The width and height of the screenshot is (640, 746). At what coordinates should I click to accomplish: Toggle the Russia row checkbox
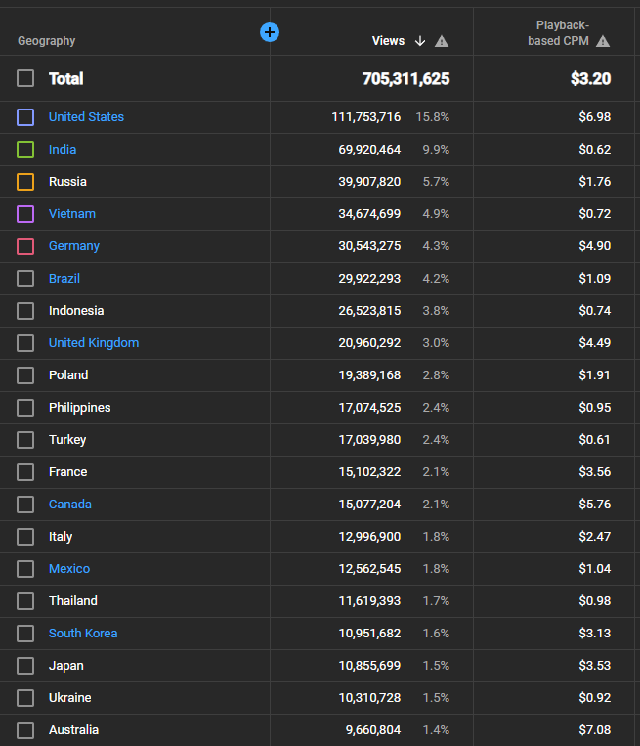pyautogui.click(x=25, y=182)
